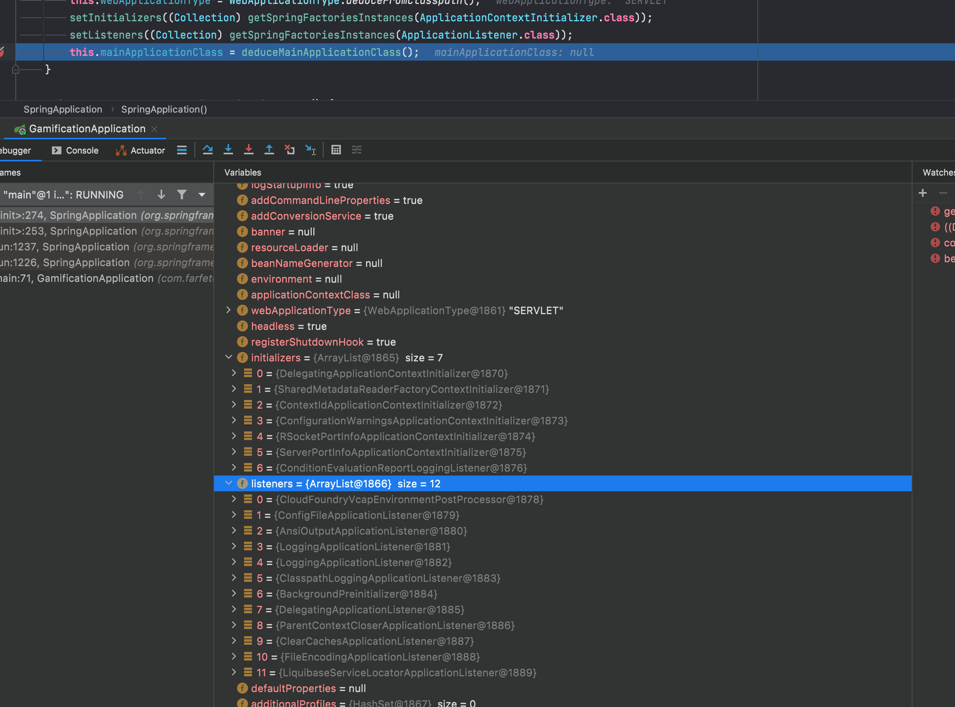Click the Step Over debugger icon
This screenshot has height=707, width=955.
pos(207,150)
